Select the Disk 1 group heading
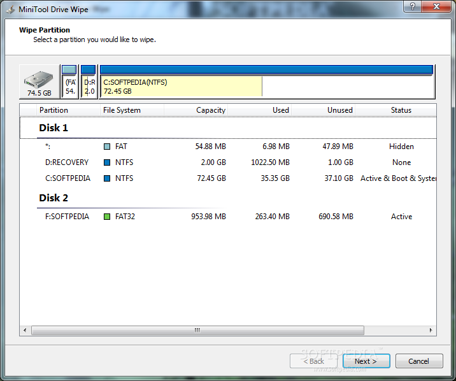Screen dimensions: 456x381 coord(53,128)
